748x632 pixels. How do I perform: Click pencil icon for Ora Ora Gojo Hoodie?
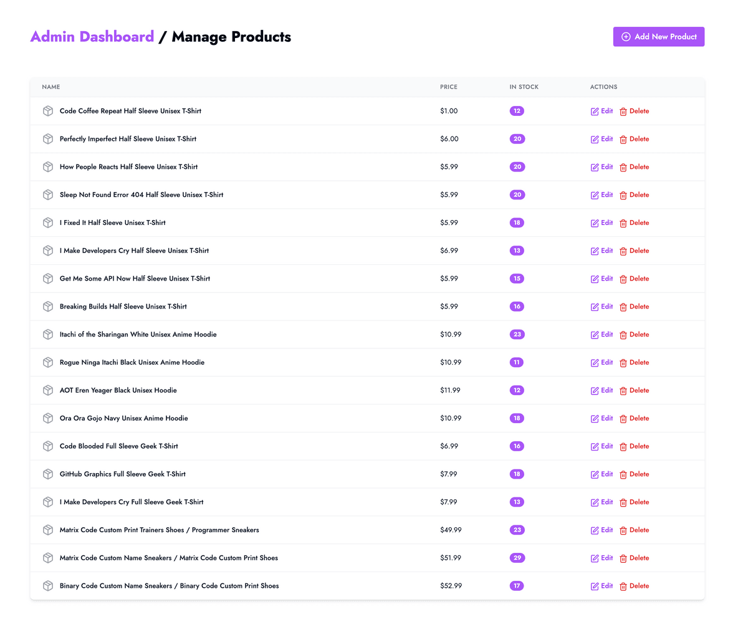(595, 418)
